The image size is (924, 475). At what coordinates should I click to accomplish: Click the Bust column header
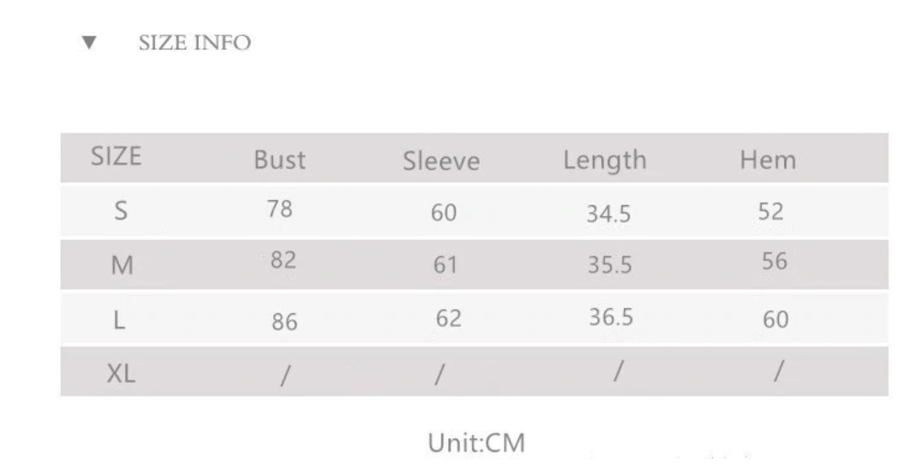point(279,160)
